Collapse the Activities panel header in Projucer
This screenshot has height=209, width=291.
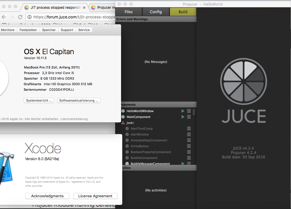(x=159, y=168)
